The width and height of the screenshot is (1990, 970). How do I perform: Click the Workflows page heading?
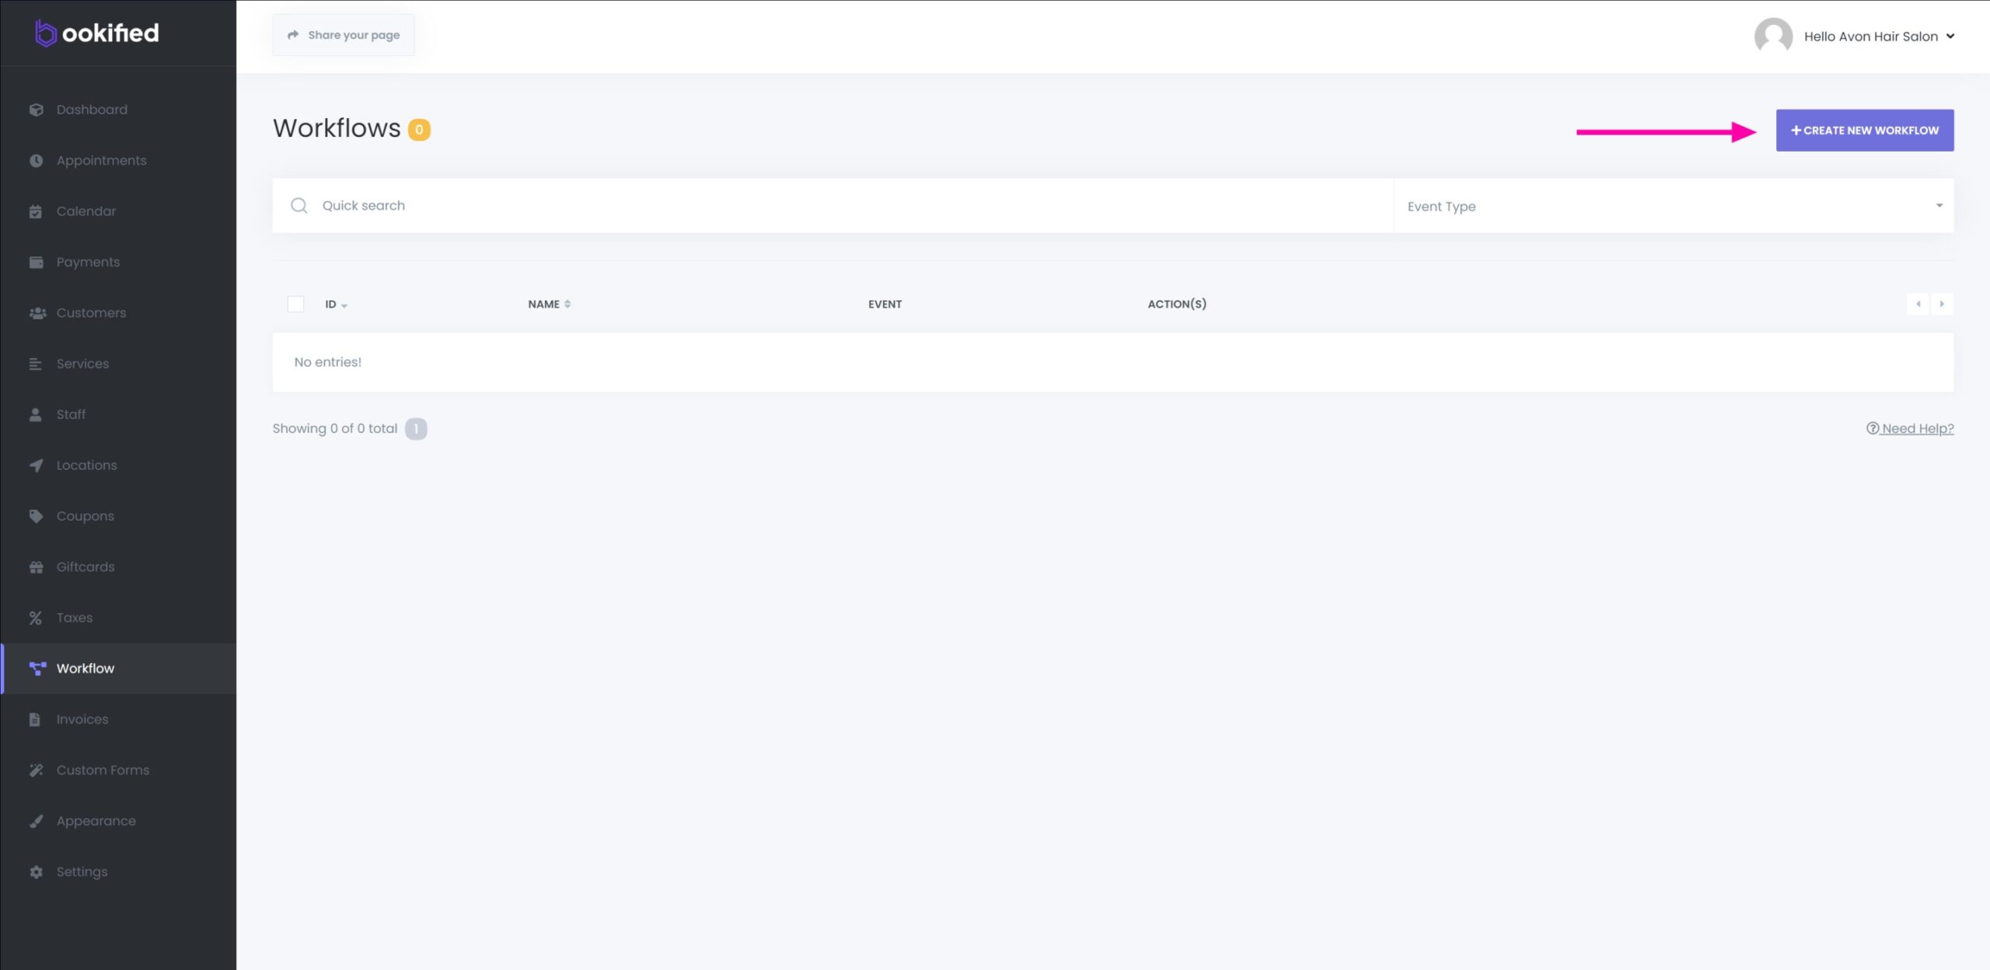click(x=337, y=128)
